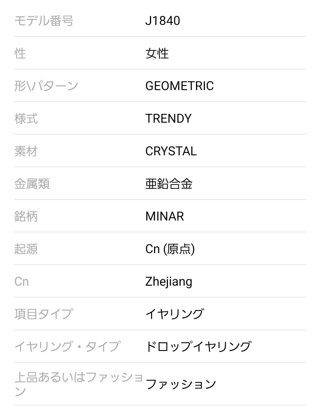Select the Zhejiang value
The image size is (320, 406).
169,282
